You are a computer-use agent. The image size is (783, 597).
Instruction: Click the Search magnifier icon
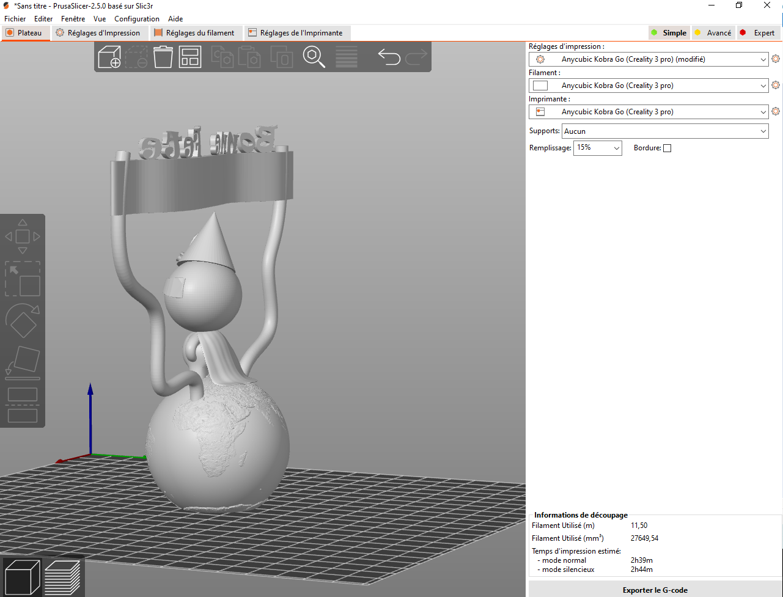314,57
